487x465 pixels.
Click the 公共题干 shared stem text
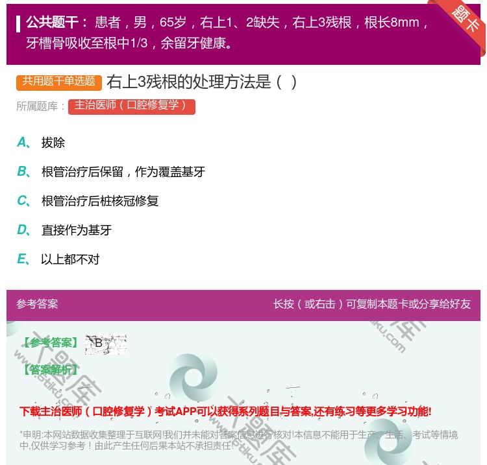coord(227,32)
